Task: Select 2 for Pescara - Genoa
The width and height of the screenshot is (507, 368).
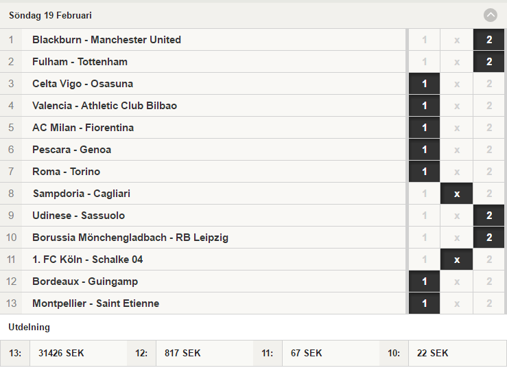Action: [x=489, y=150]
